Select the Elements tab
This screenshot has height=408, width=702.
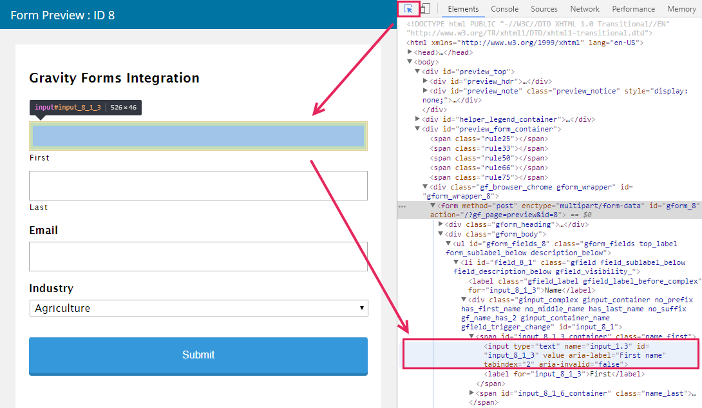(x=462, y=8)
